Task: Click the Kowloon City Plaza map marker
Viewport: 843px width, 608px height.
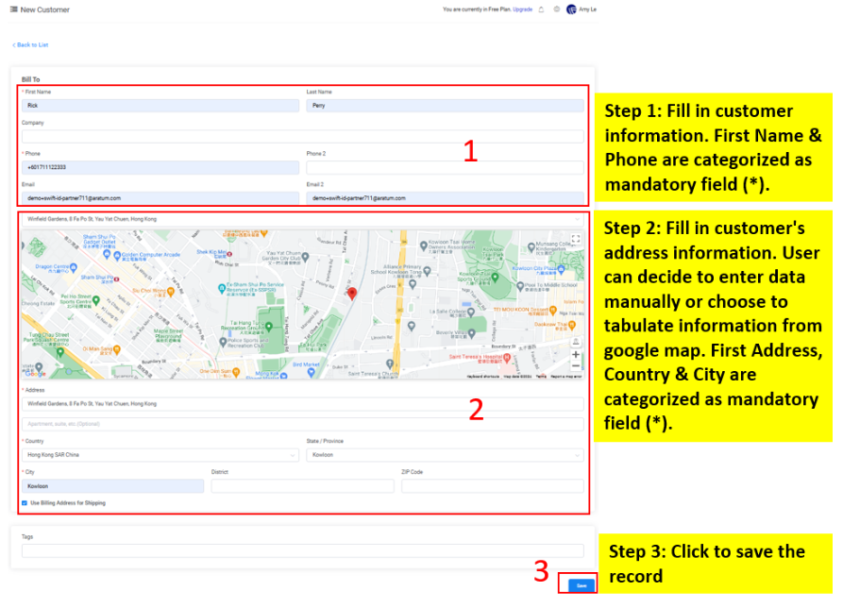Action: [562, 268]
